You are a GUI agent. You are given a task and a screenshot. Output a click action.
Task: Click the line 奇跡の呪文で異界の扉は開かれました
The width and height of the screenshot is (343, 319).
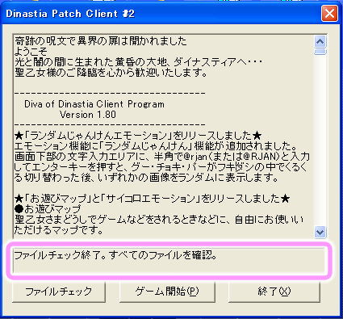pos(101,41)
